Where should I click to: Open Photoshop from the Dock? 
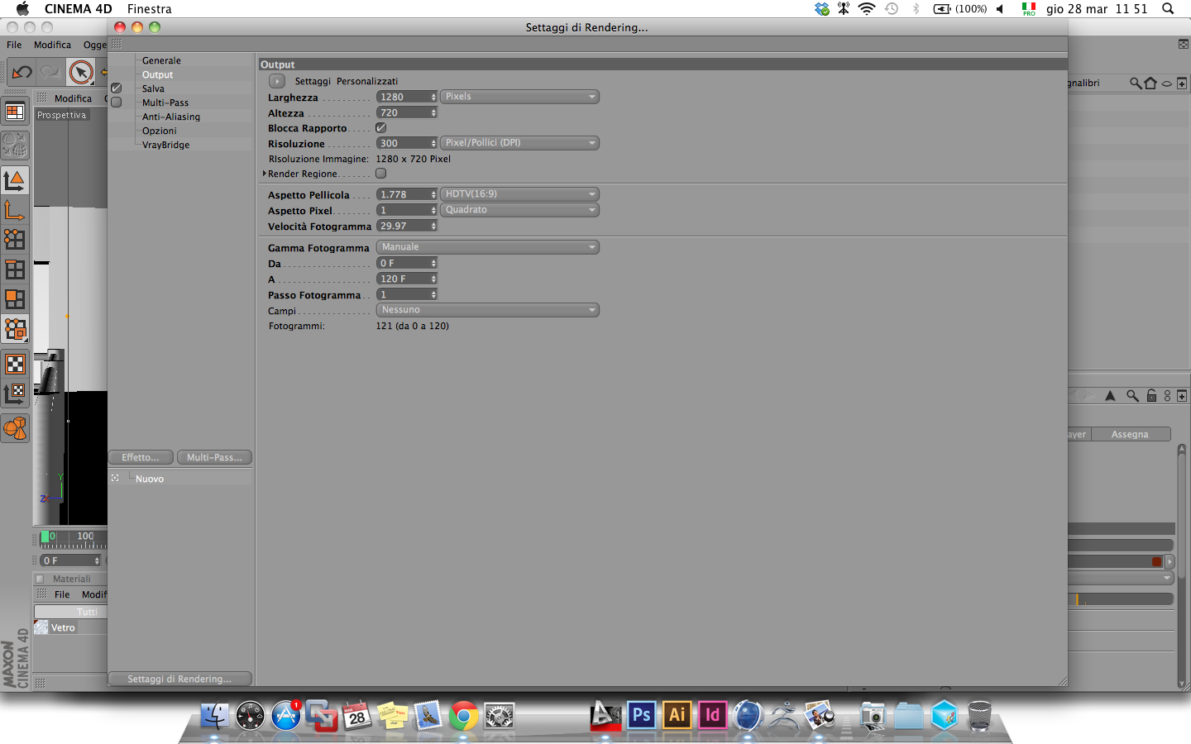click(x=642, y=715)
